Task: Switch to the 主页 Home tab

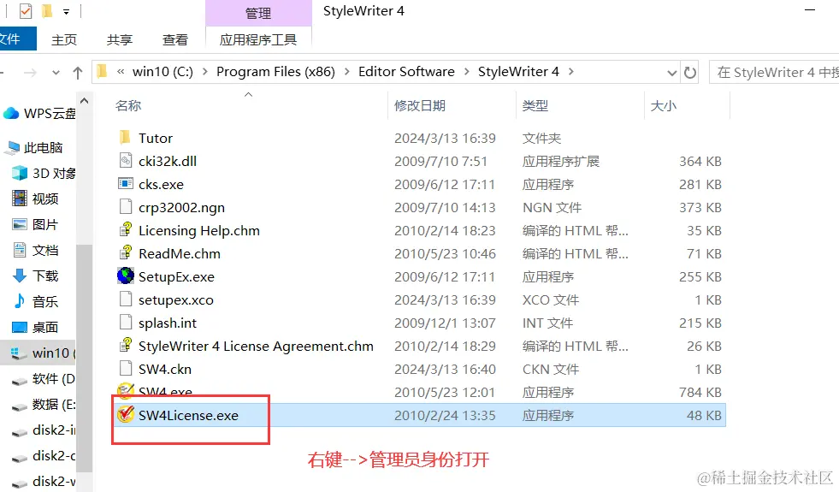Action: (x=64, y=39)
